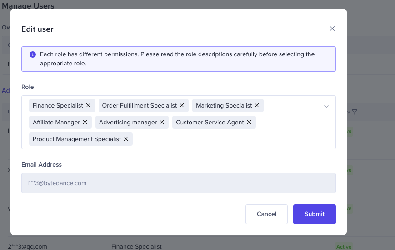Select the Finance Specialist tag label
The height and width of the screenshot is (250, 395).
tap(58, 106)
